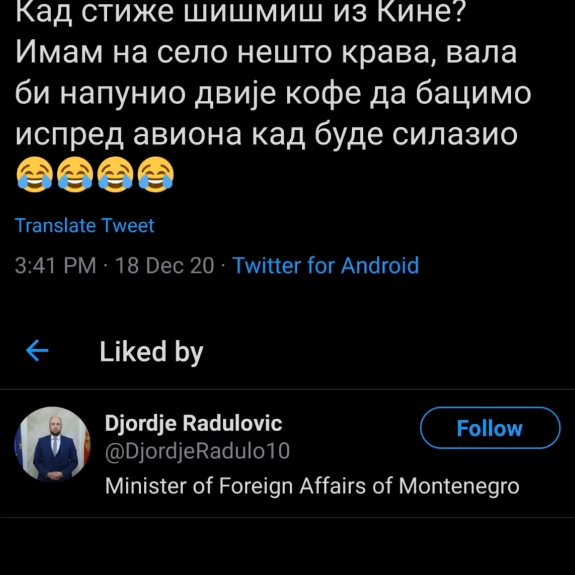Click the Minister of Foreign Affairs bio text
The image size is (575, 575).
tap(312, 486)
